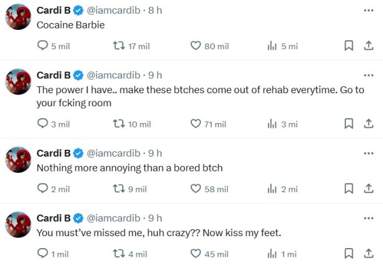Retweet the "Nothing more annoying" tweet
Viewport: 383px width, 266px height.
[x=118, y=188]
